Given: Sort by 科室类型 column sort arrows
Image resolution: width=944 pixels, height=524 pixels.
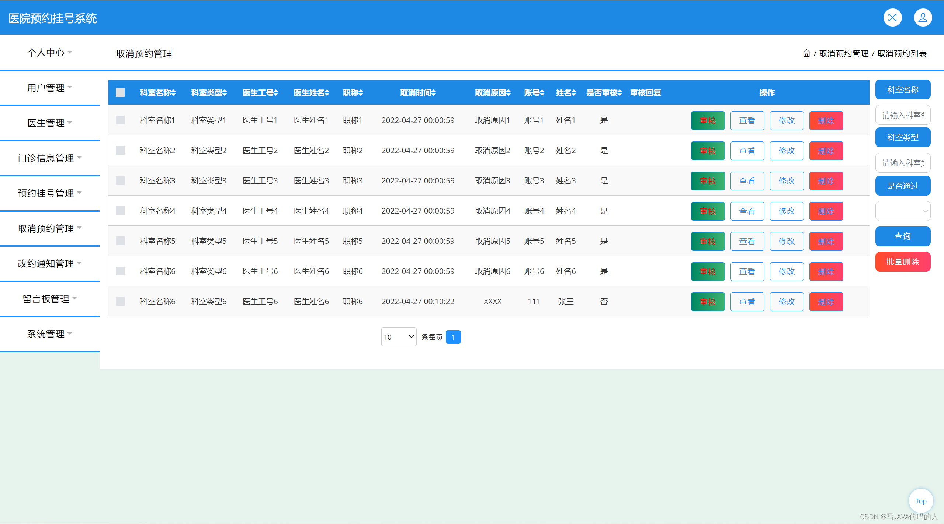Looking at the screenshot, I should click(225, 93).
